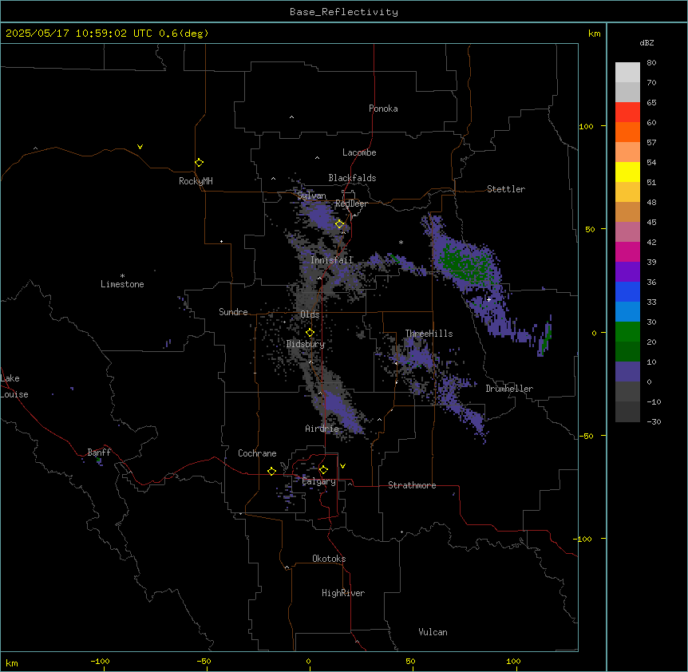
Task: Click the Stettler map label
Action: 506,189
